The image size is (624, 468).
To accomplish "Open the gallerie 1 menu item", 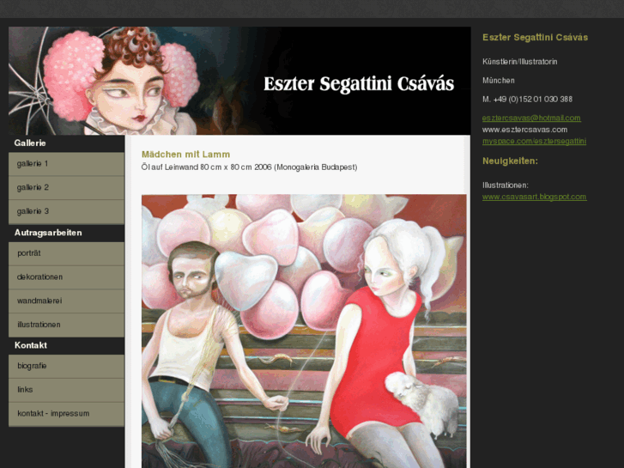I will click(x=66, y=164).
